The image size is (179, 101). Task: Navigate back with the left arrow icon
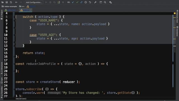point(16,2)
